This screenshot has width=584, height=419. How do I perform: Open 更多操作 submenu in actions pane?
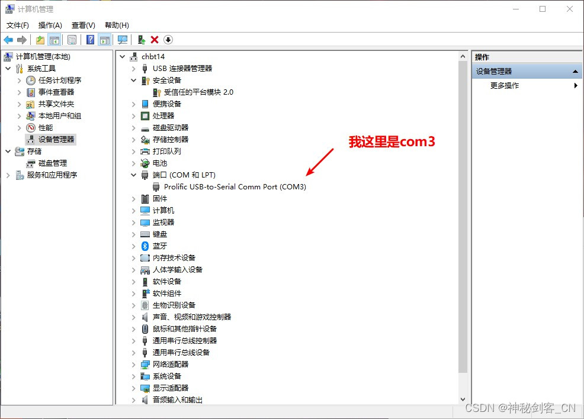tap(527, 86)
